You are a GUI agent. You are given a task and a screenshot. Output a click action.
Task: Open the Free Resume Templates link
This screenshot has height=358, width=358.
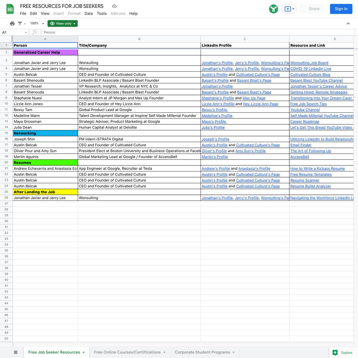point(311,174)
